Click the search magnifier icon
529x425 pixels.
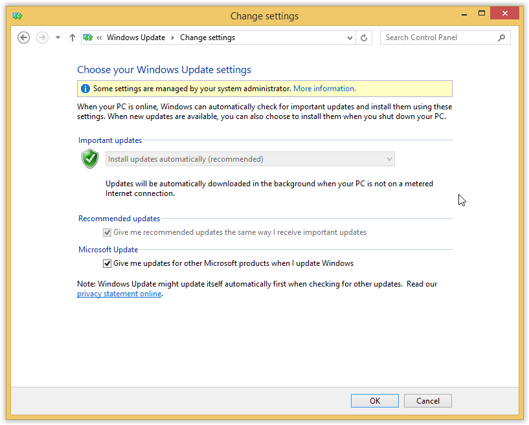point(501,38)
